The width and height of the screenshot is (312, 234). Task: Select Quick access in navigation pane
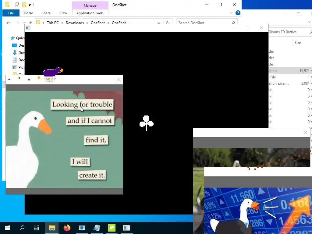17,38
